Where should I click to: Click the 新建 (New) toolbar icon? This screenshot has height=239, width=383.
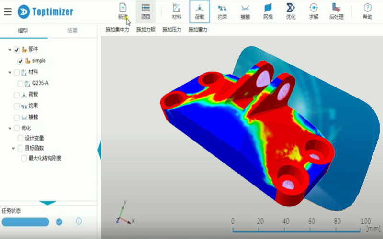123,11
